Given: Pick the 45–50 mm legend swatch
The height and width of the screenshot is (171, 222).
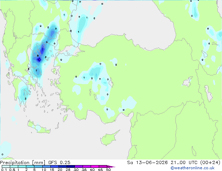Looking at the screenshot, I should (x=103, y=166).
